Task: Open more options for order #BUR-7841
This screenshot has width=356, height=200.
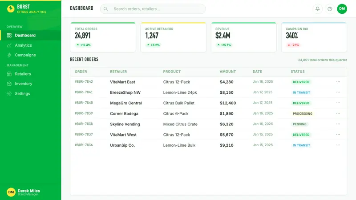Action: pos(338,92)
